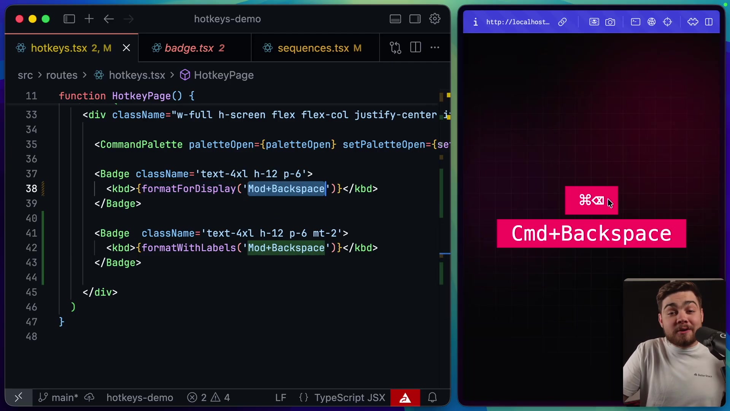Click the formatWithLabels function call
The width and height of the screenshot is (730, 411).
189,248
